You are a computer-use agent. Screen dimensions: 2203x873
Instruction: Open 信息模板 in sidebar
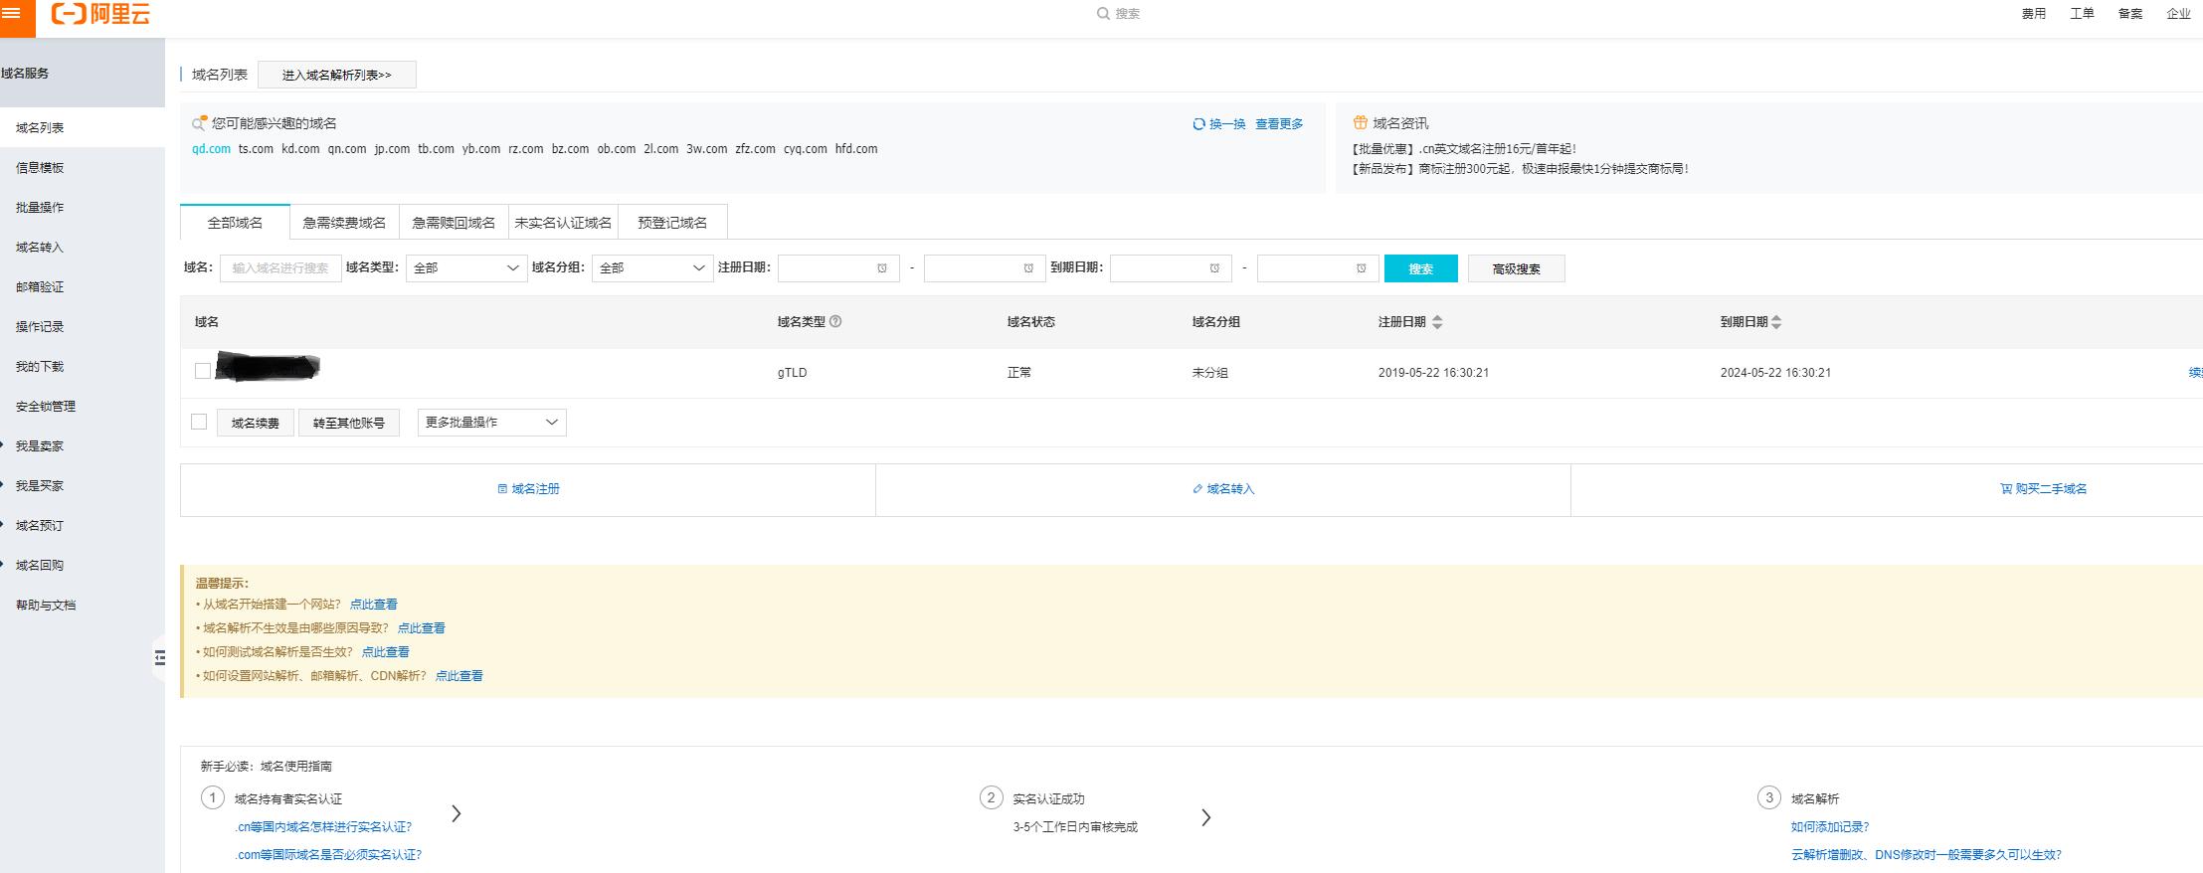click(40, 168)
